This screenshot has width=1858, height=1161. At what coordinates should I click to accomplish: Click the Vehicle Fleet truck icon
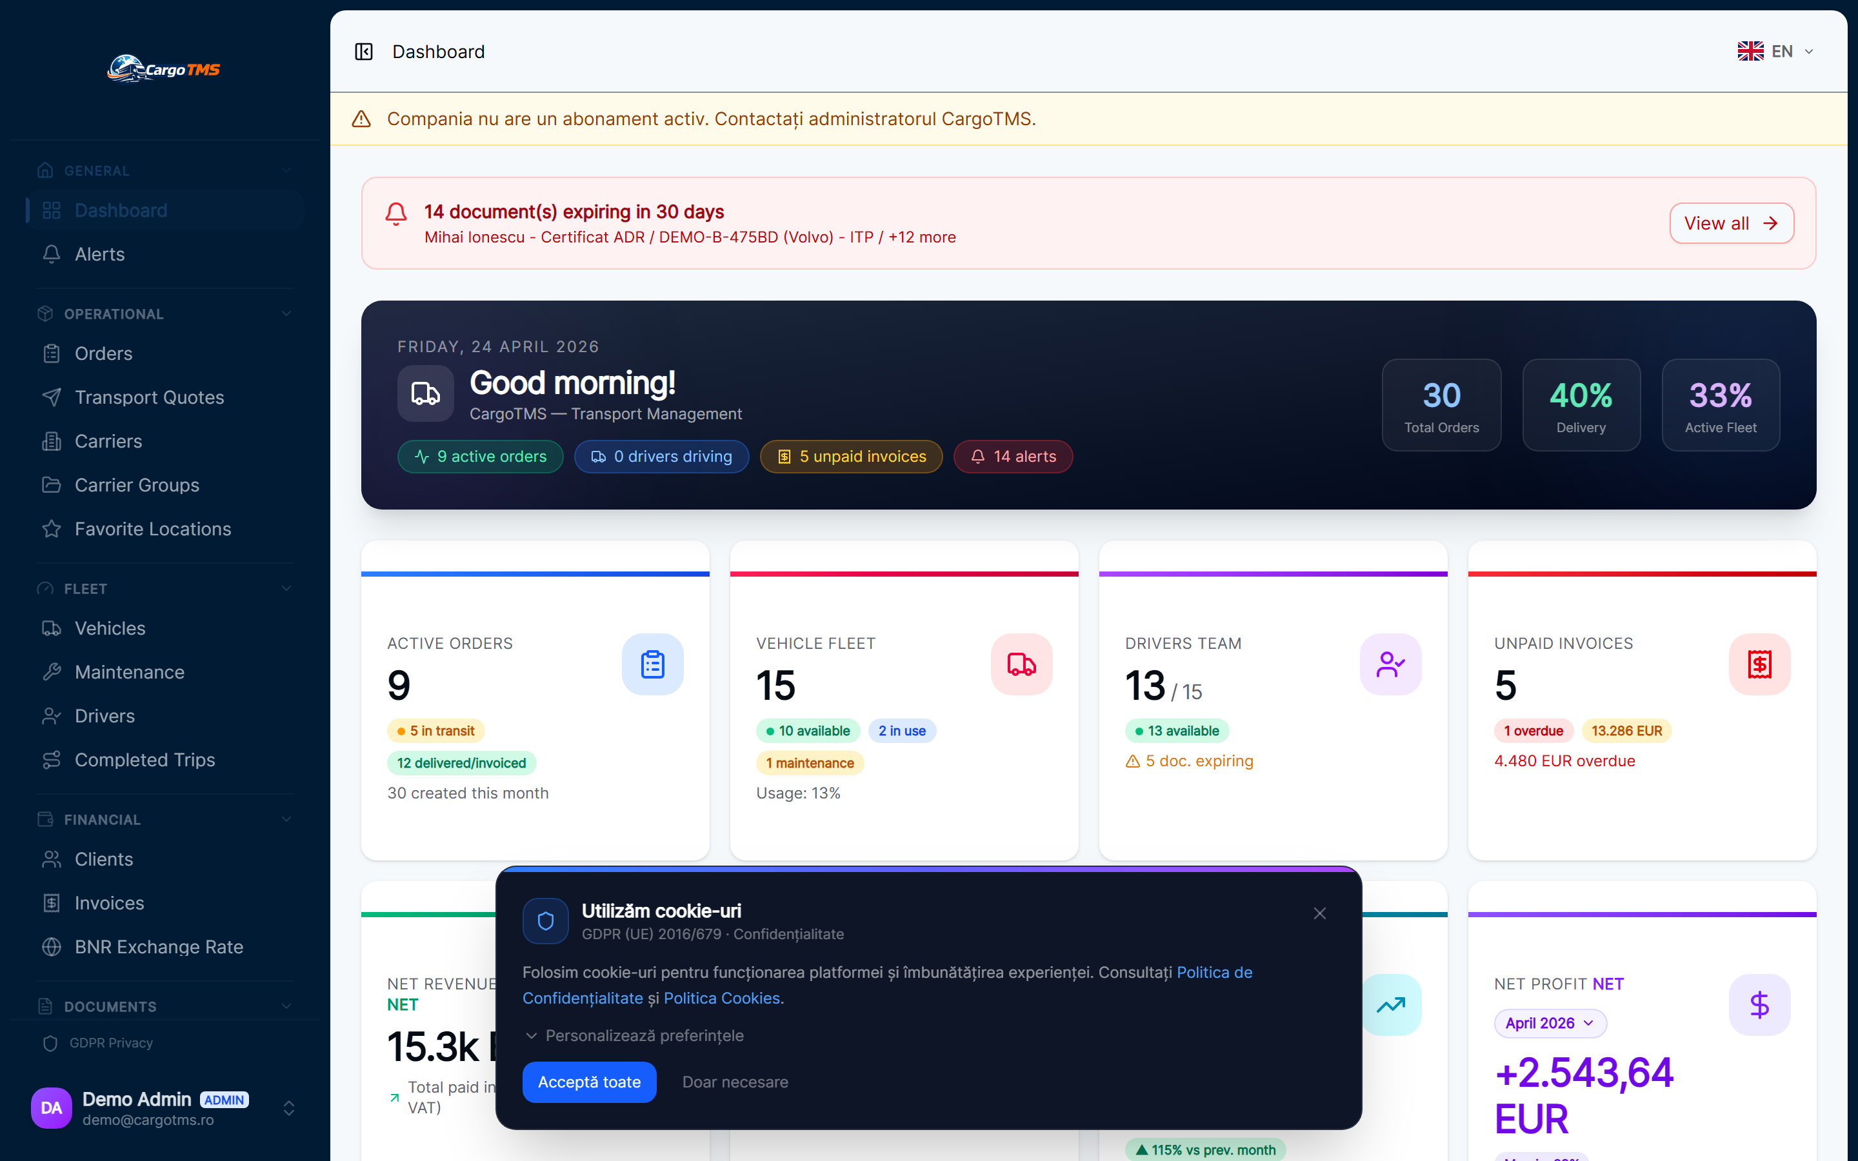[1021, 664]
